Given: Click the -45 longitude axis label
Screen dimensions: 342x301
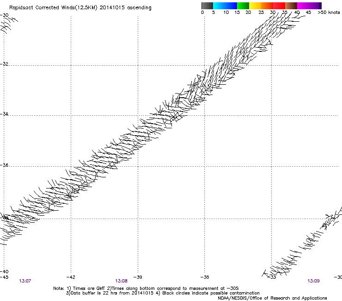Looking at the screenshot, I should point(4,277).
